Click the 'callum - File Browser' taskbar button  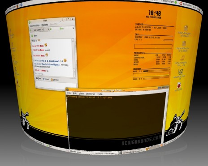(105, 153)
